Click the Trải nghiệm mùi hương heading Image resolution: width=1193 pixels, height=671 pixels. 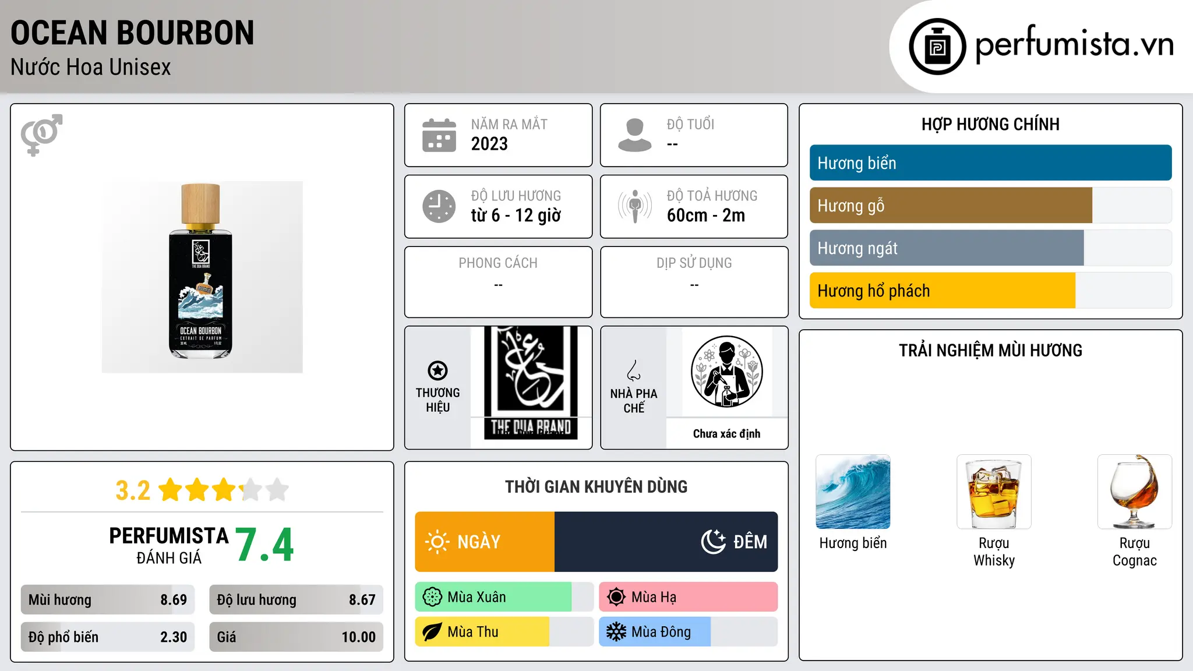tap(990, 350)
